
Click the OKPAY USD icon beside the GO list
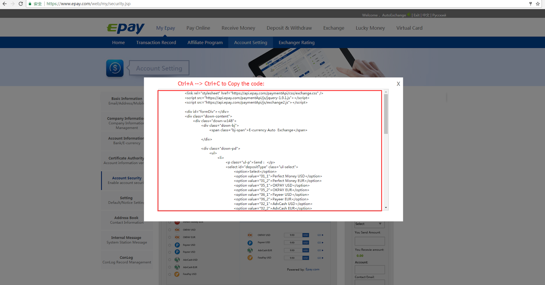coord(250,235)
